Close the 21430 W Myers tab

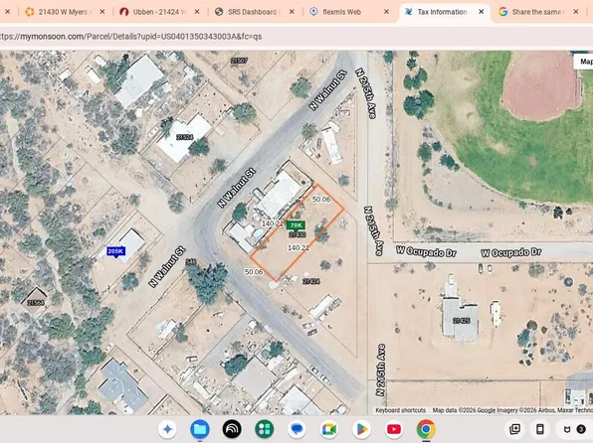tap(102, 12)
